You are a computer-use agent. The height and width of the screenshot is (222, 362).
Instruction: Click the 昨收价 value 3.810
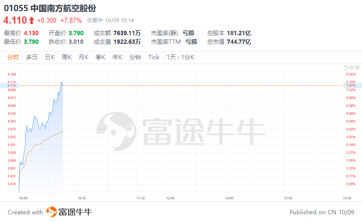[76, 42]
